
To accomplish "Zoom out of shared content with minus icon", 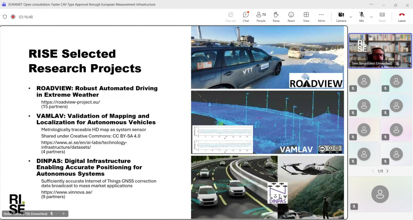I will pos(57,214).
